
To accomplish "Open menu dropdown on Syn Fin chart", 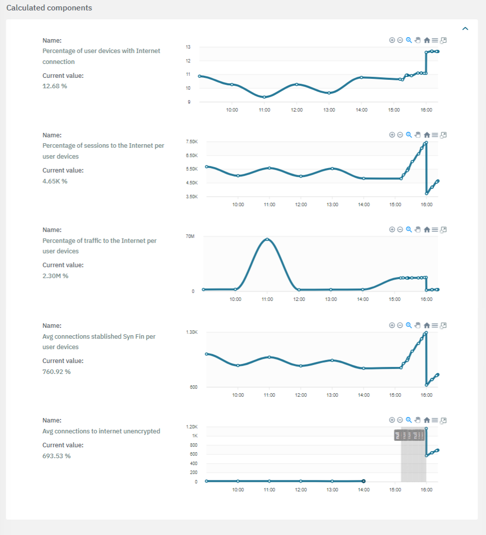I will tap(435, 325).
